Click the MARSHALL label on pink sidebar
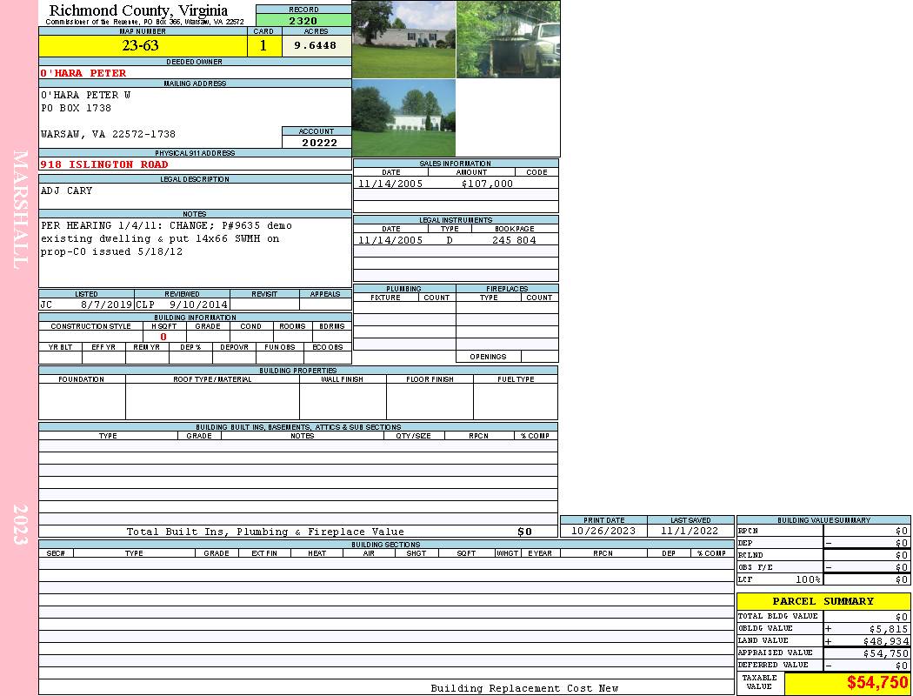 [20, 209]
